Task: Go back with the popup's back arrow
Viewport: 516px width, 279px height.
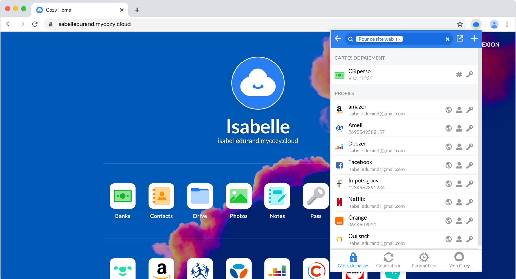Action: (x=338, y=39)
